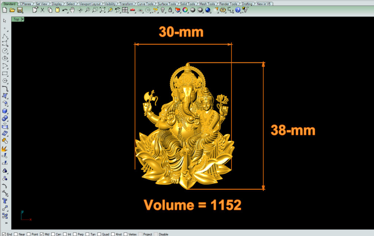The width and height of the screenshot is (374, 236).
Task: Open the Render Tools tab
Action: 228,4
